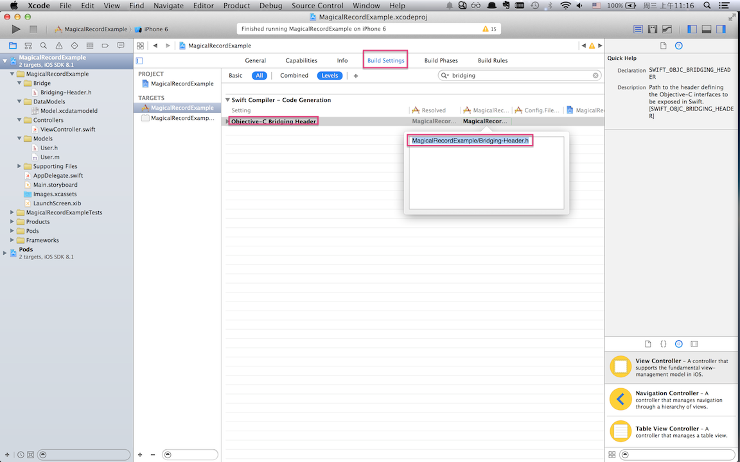Select All build settings filter
The width and height of the screenshot is (740, 462).
tap(259, 76)
